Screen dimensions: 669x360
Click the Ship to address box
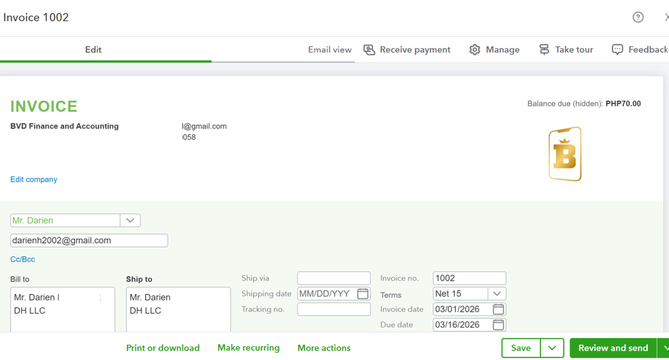[x=178, y=309]
